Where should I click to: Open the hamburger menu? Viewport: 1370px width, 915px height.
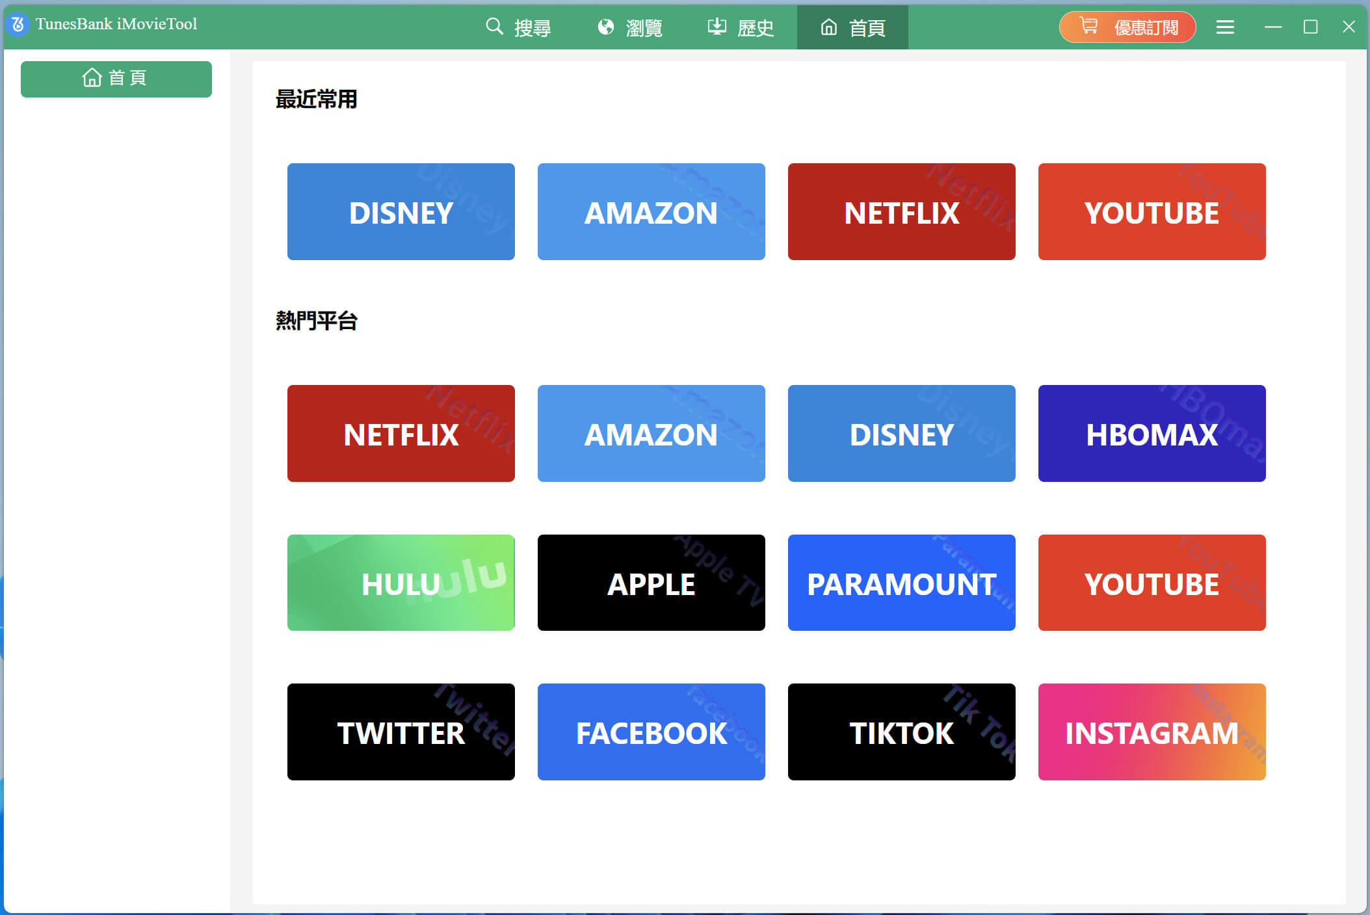click(1225, 27)
